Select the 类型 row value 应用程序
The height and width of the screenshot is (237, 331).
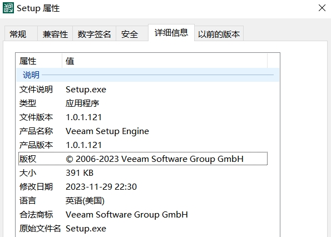click(x=82, y=103)
